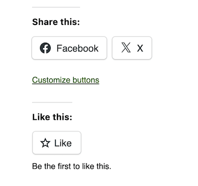Click the X logo icon
The height and width of the screenshot is (186, 198).
tap(126, 47)
